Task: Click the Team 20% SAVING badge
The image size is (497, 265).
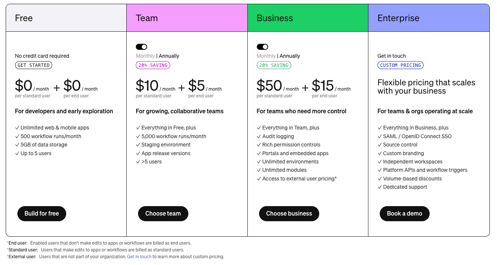Action: (153, 65)
